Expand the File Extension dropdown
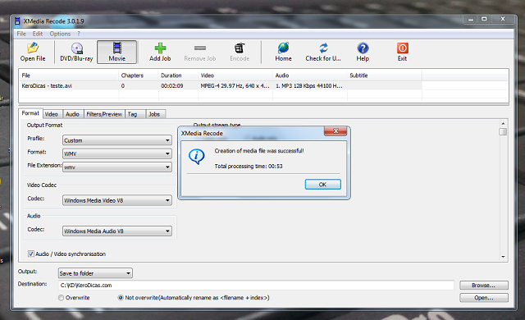The width and height of the screenshot is (525, 320). pos(117,167)
